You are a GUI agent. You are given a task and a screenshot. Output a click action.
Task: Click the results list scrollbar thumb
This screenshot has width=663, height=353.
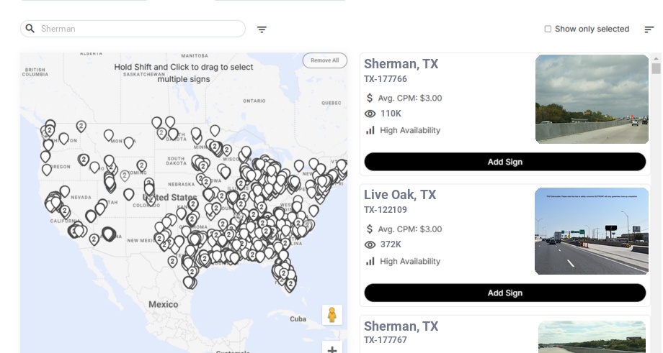(x=656, y=68)
